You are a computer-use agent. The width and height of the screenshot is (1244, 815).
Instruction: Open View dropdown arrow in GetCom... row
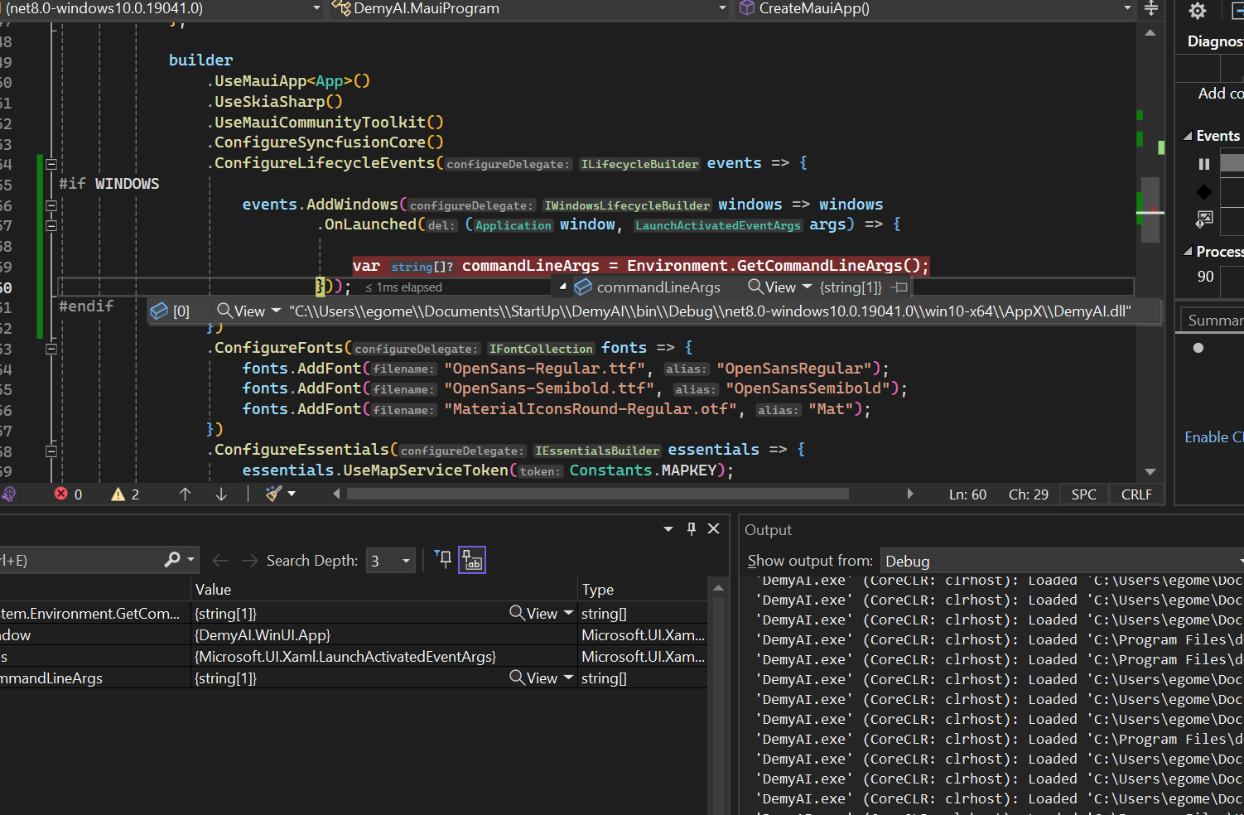569,613
